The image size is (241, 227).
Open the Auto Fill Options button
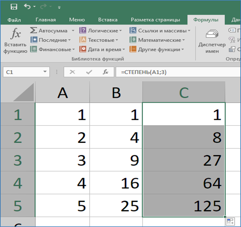click(230, 222)
